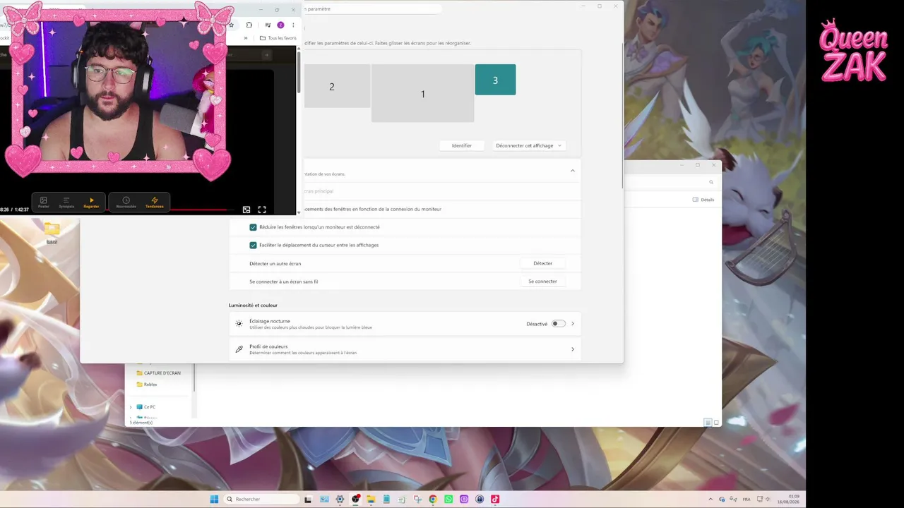904x508 pixels.
Task: Select the Regarder tab in the player
Action: click(x=91, y=202)
